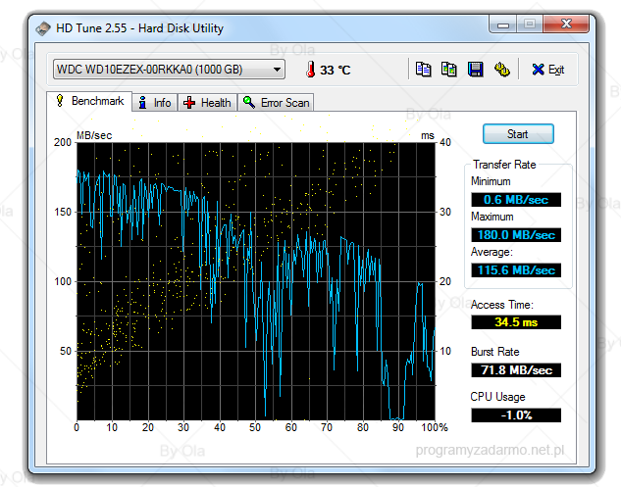Click the thermometer temperature icon
This screenshot has height=487, width=621.
(x=311, y=70)
